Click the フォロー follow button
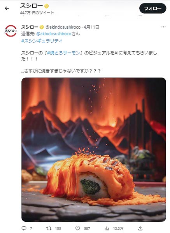Viewport: 170px width, 233px height. tap(152, 9)
